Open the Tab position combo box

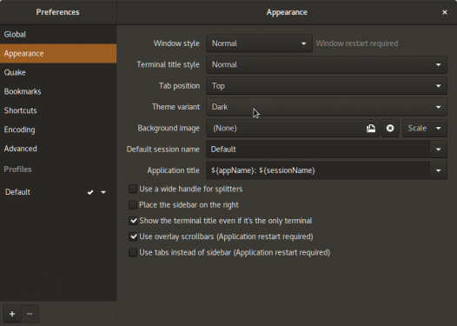pos(327,86)
